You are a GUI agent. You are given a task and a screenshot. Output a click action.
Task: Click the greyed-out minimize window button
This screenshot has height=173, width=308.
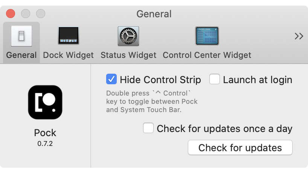pos(26,14)
